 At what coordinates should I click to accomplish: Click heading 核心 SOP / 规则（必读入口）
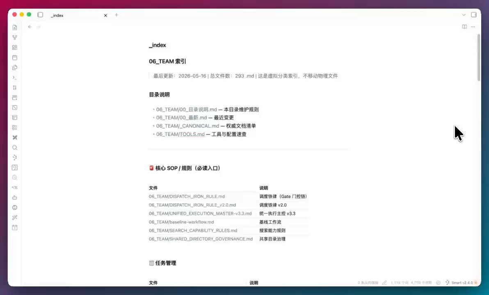pyautogui.click(x=185, y=168)
